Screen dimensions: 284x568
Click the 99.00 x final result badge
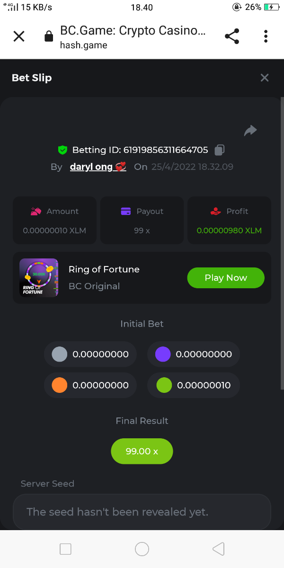tap(142, 452)
